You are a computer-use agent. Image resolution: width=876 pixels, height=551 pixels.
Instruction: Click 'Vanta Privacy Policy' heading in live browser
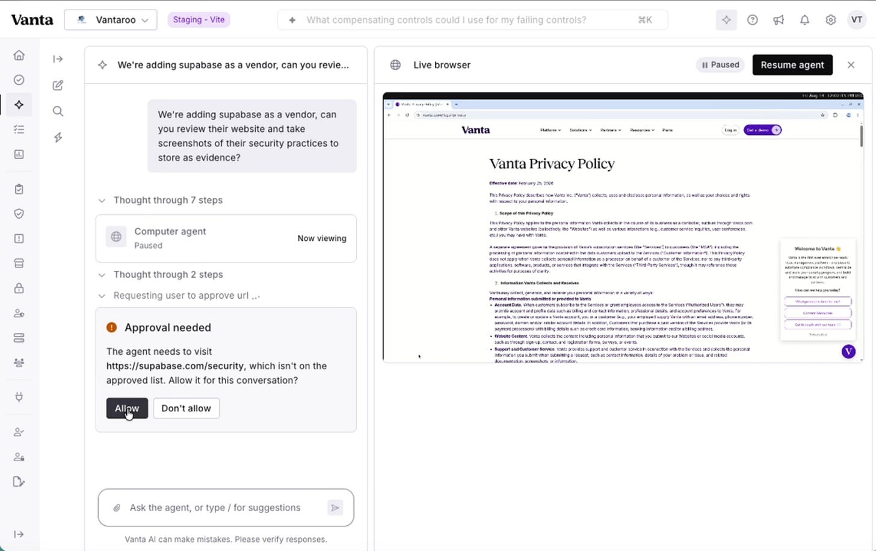(x=552, y=164)
